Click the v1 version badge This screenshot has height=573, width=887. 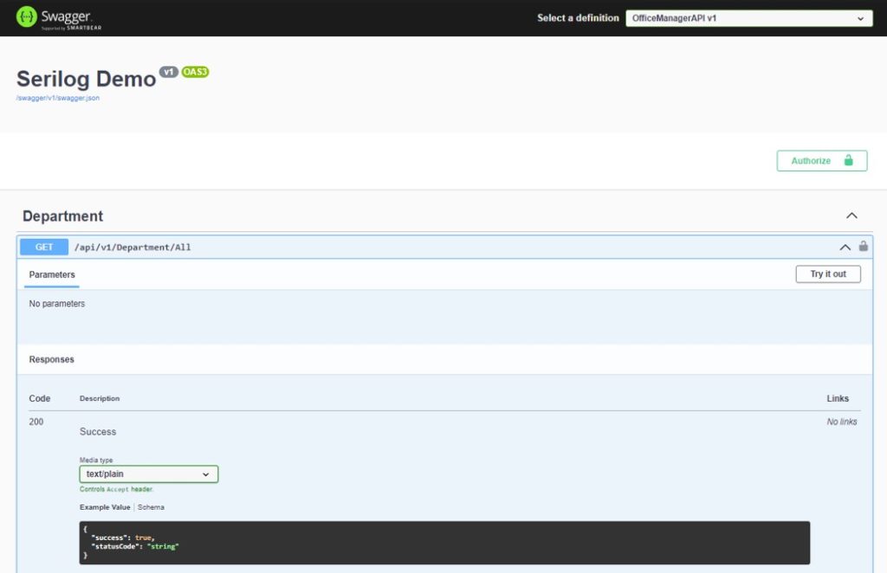point(169,72)
